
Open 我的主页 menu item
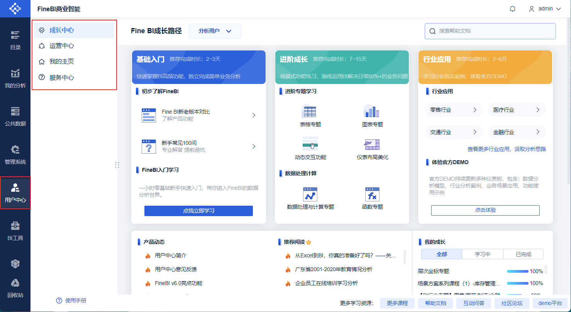pyautogui.click(x=74, y=62)
